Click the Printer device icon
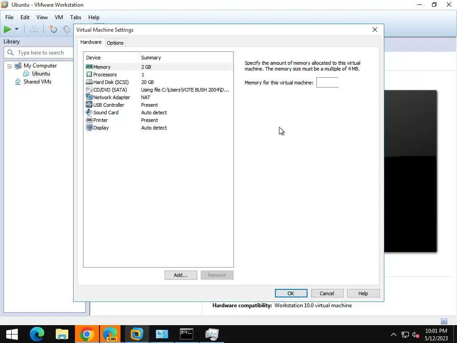The image size is (457, 343). click(x=89, y=120)
